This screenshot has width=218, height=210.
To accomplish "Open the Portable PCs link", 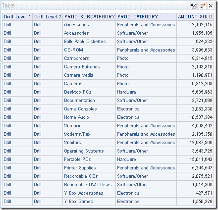I will [77, 159].
